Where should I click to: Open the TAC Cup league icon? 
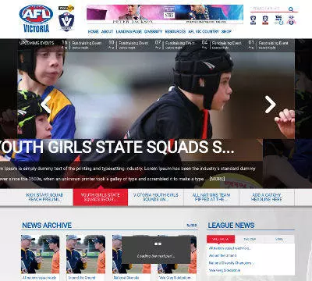tap(278, 20)
